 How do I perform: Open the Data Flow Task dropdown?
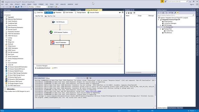[x=121, y=16]
